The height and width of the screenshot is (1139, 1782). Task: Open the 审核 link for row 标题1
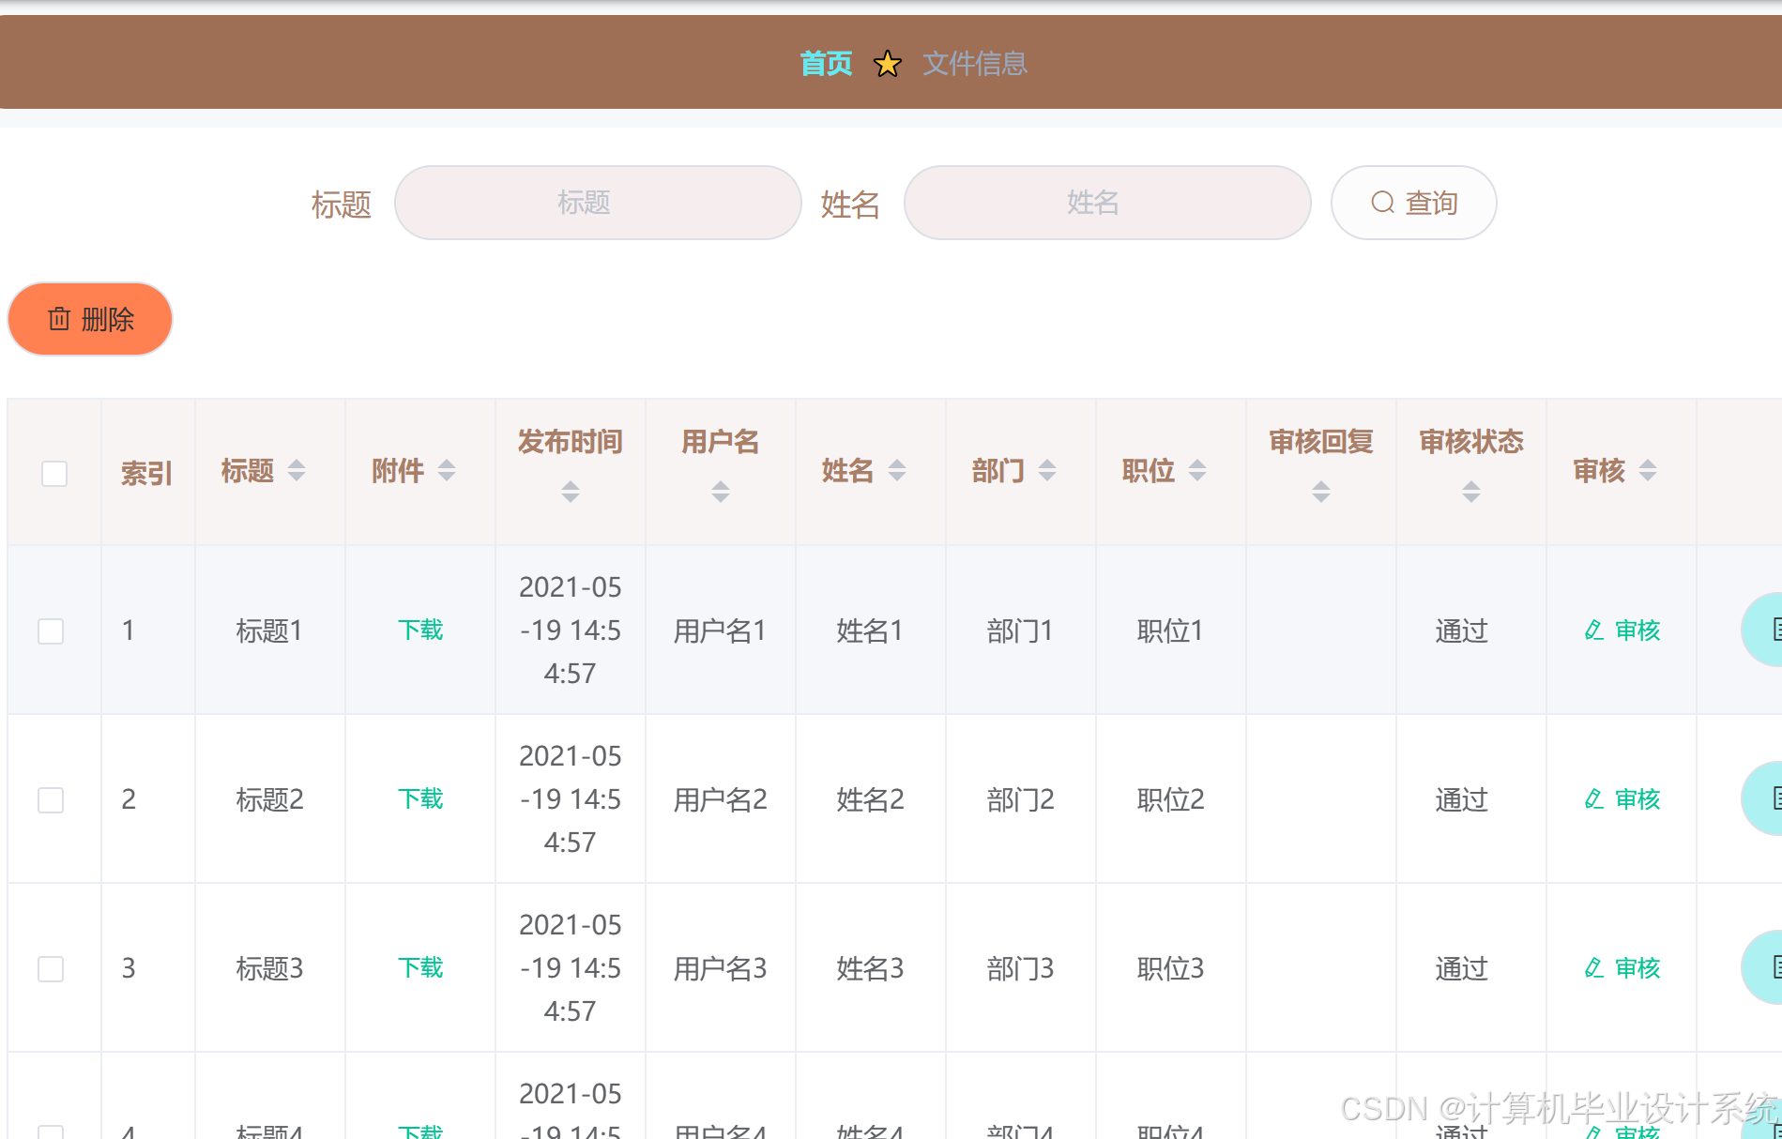click(1637, 630)
